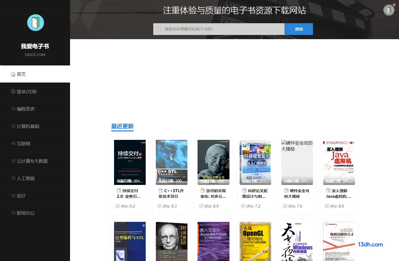Click the 52DOC.COM site domain text
399x261 pixels.
point(35,55)
